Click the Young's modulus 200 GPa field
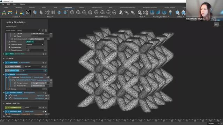The height and width of the screenshot is (125, 223). [x=32, y=67]
